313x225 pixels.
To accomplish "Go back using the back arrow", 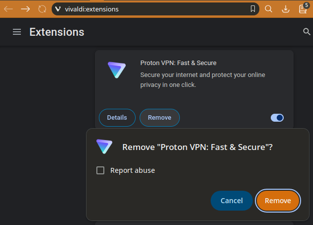I will (8, 9).
